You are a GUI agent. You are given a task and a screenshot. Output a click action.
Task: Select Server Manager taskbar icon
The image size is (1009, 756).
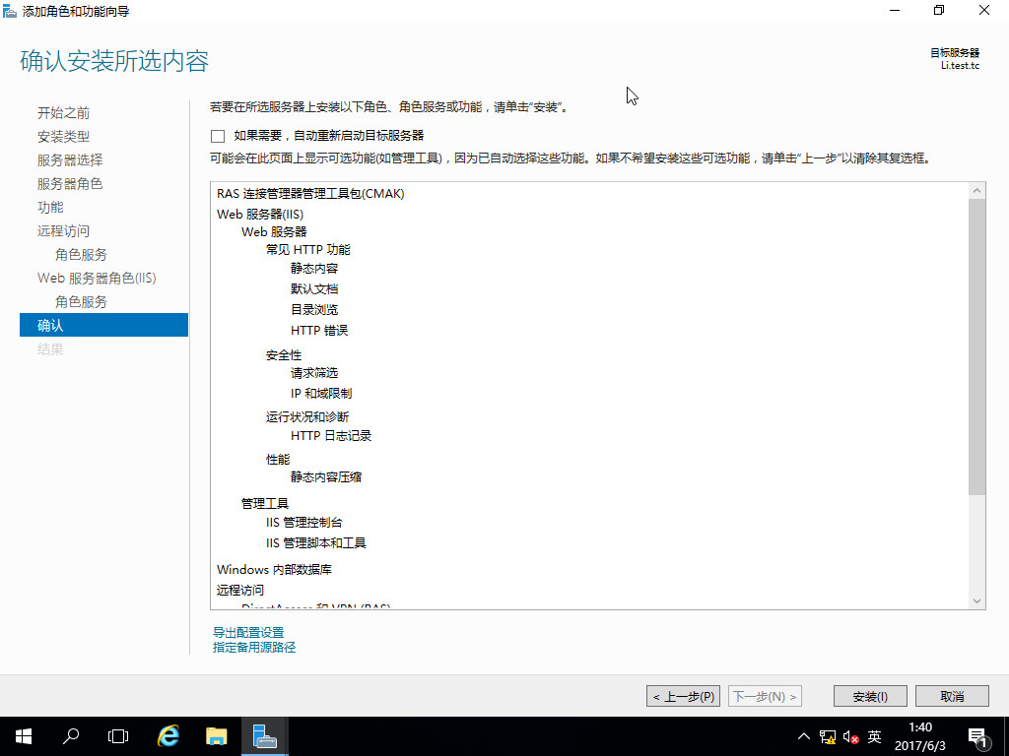click(264, 736)
